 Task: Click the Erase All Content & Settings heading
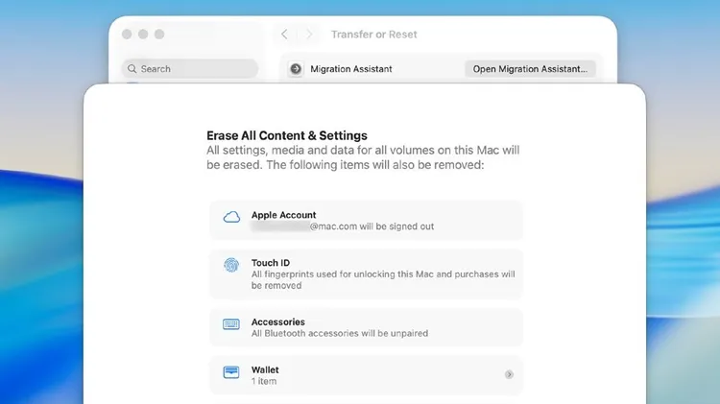click(286, 136)
